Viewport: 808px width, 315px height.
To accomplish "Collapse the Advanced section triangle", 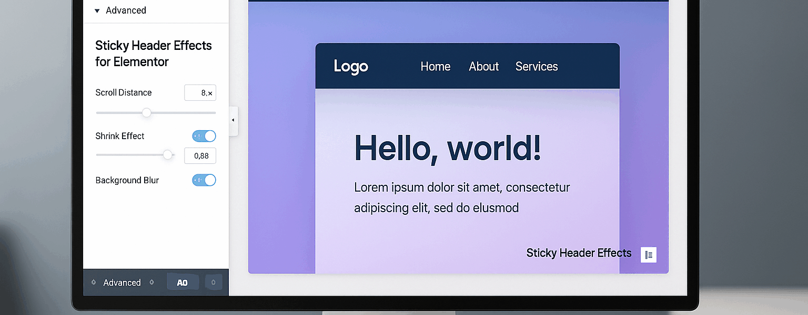I will click(97, 10).
